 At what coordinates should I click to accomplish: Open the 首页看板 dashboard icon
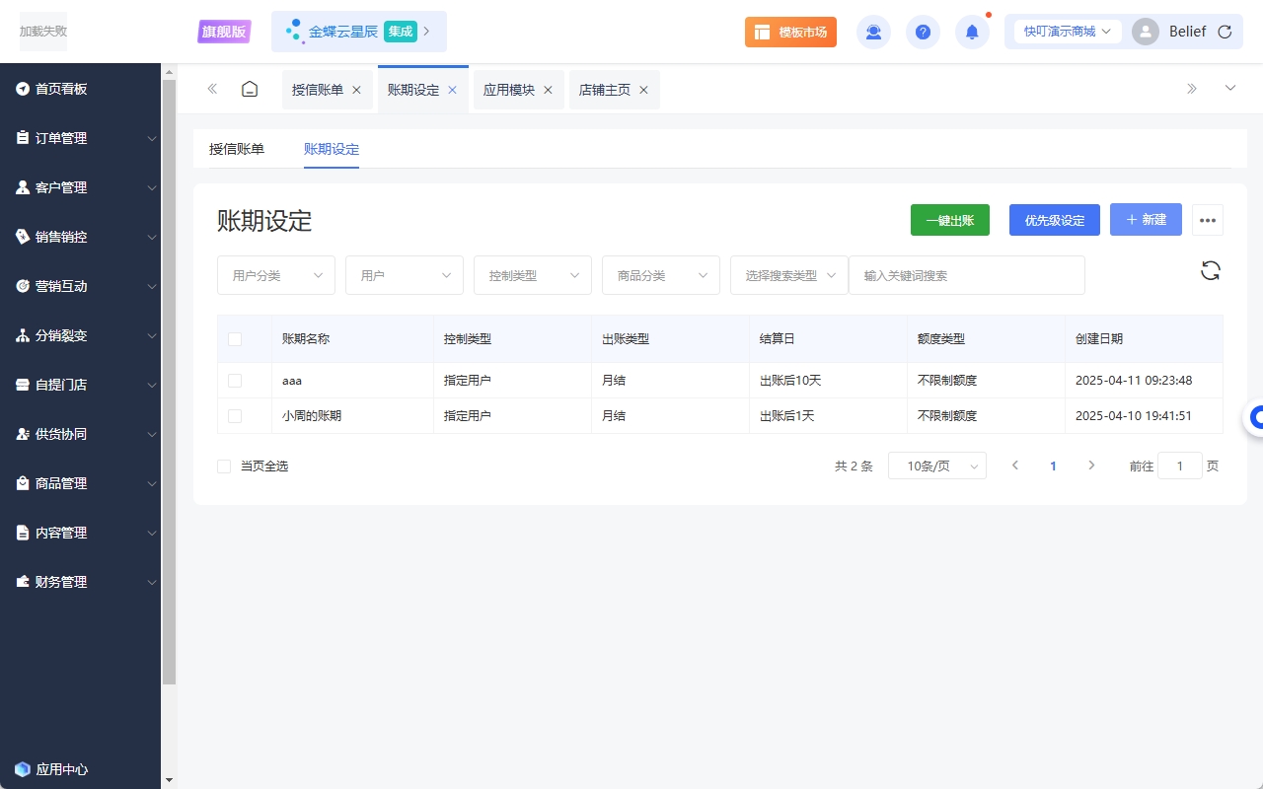(23, 89)
